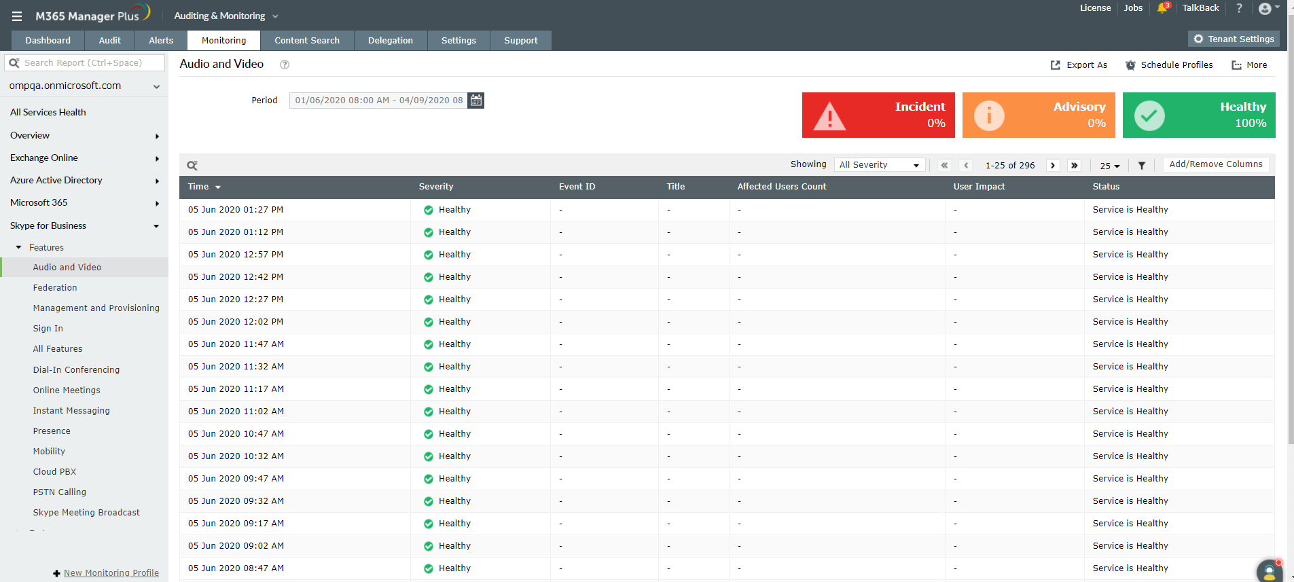The width and height of the screenshot is (1294, 582).
Task: Open the More options menu
Action: click(1249, 65)
